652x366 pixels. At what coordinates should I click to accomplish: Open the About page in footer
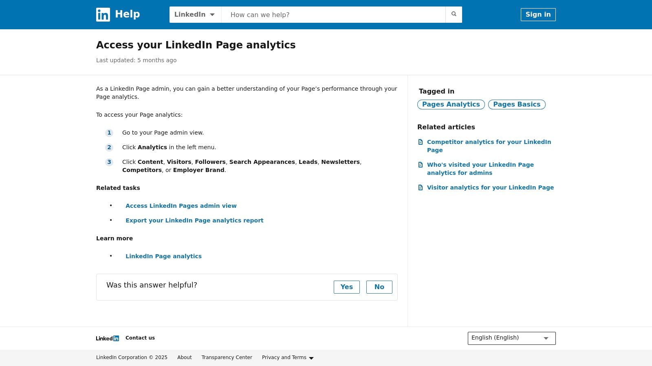(x=184, y=357)
